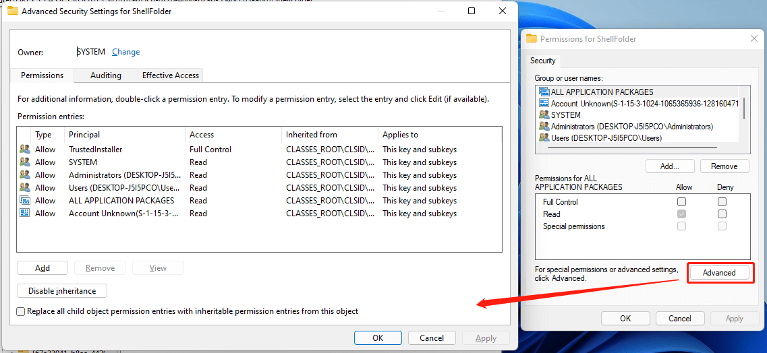Maximize the Advanced Security Settings window

click(471, 11)
